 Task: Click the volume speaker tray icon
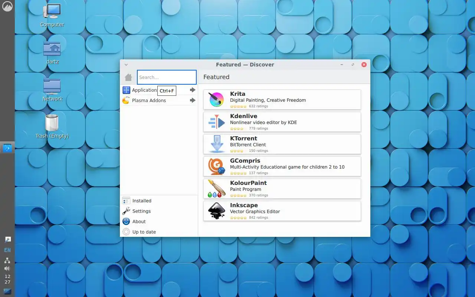coord(7,268)
